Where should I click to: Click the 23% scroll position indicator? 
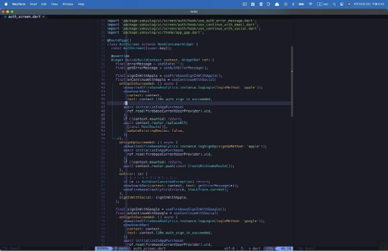pyautogui.click(x=269, y=248)
